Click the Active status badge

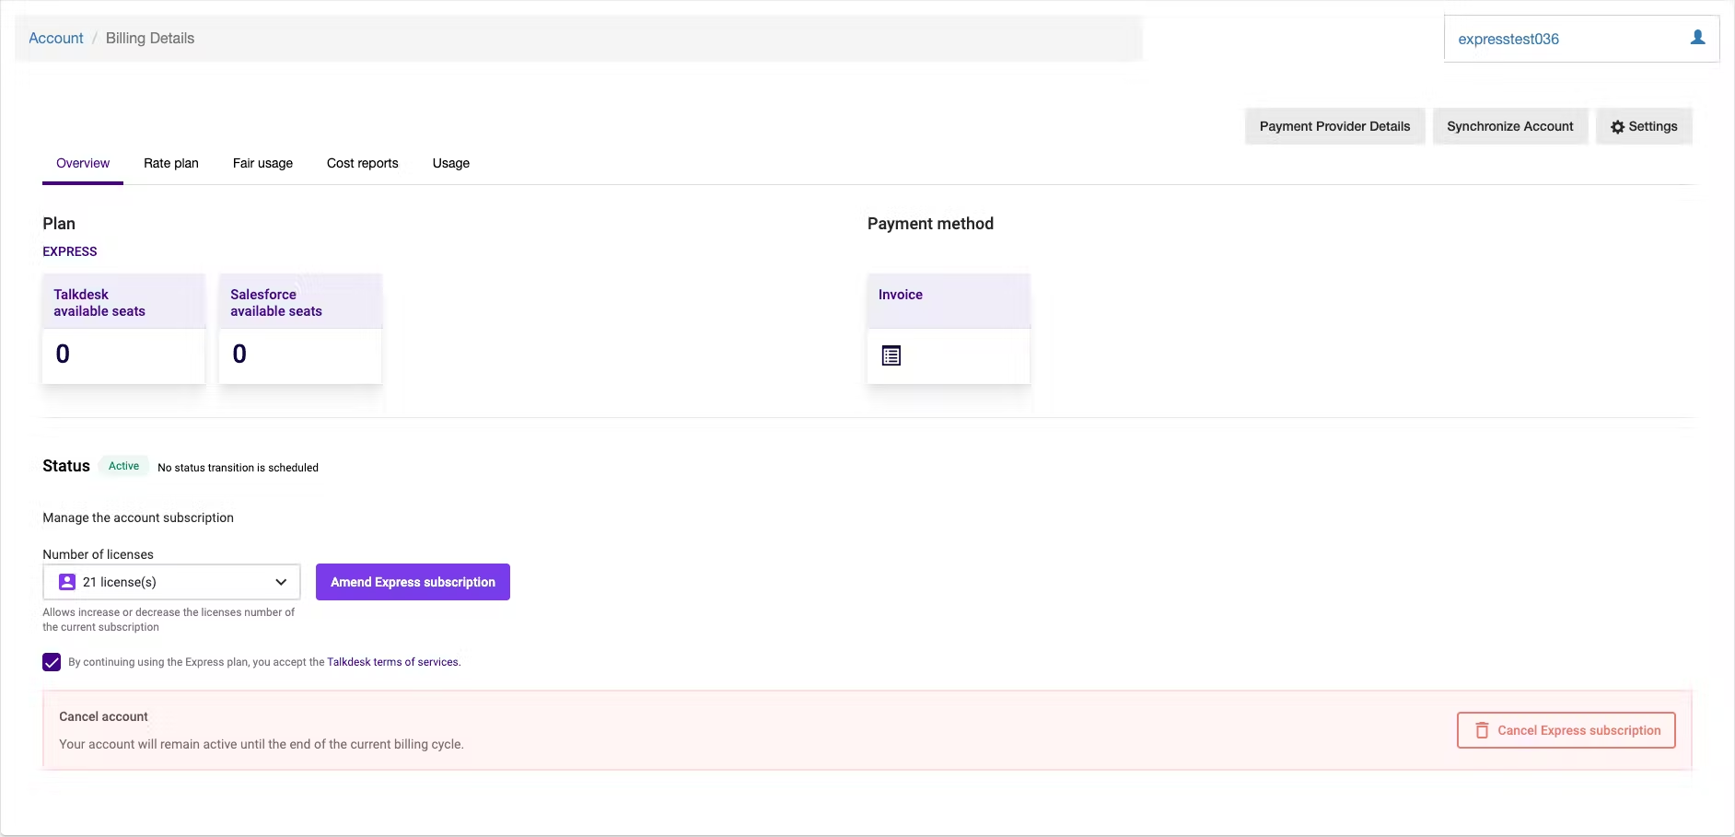coord(123,466)
